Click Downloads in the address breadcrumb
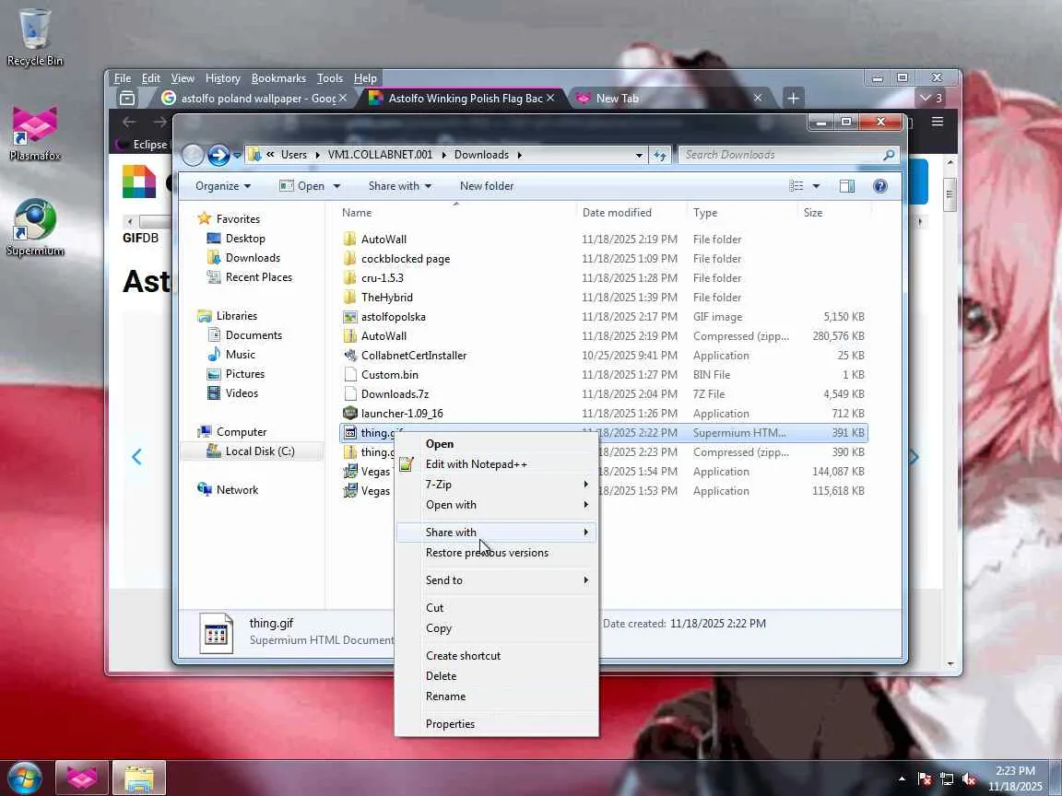The image size is (1062, 796). (x=481, y=155)
